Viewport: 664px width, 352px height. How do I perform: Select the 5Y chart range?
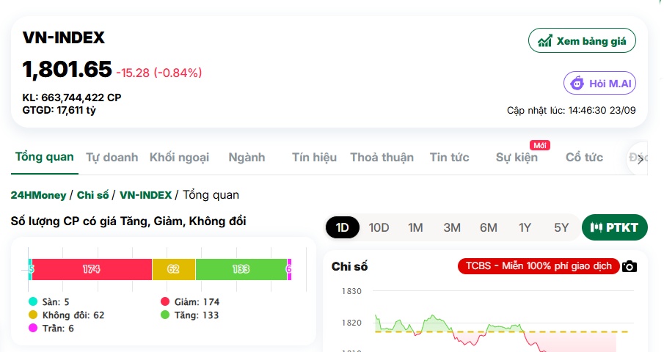tap(561, 227)
